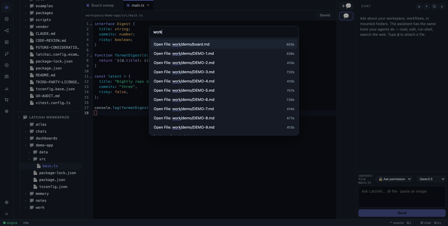This screenshot has width=448, height=226.
Task: Expand the work folder in workspace
Action: point(26,208)
